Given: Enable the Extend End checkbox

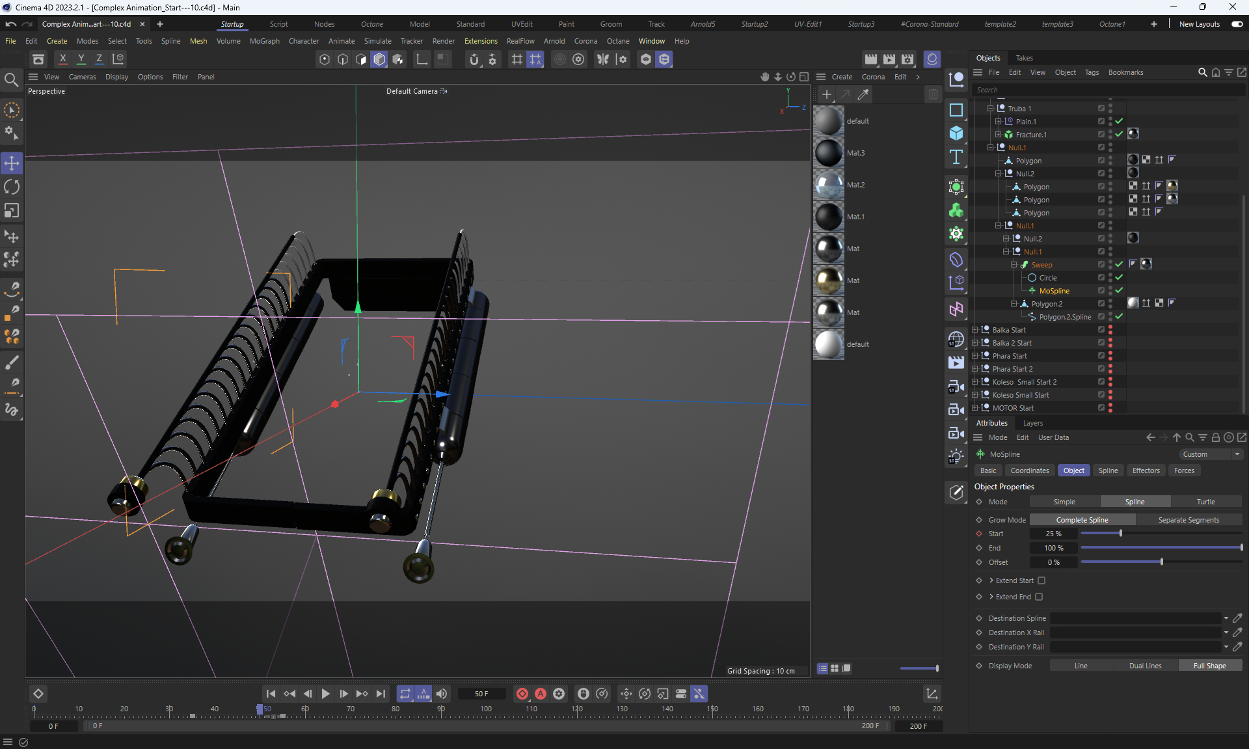Looking at the screenshot, I should coord(1039,597).
